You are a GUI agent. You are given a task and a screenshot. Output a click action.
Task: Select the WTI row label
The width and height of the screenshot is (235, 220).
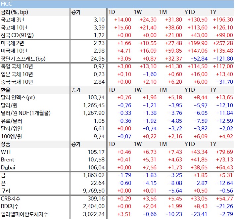(6, 152)
